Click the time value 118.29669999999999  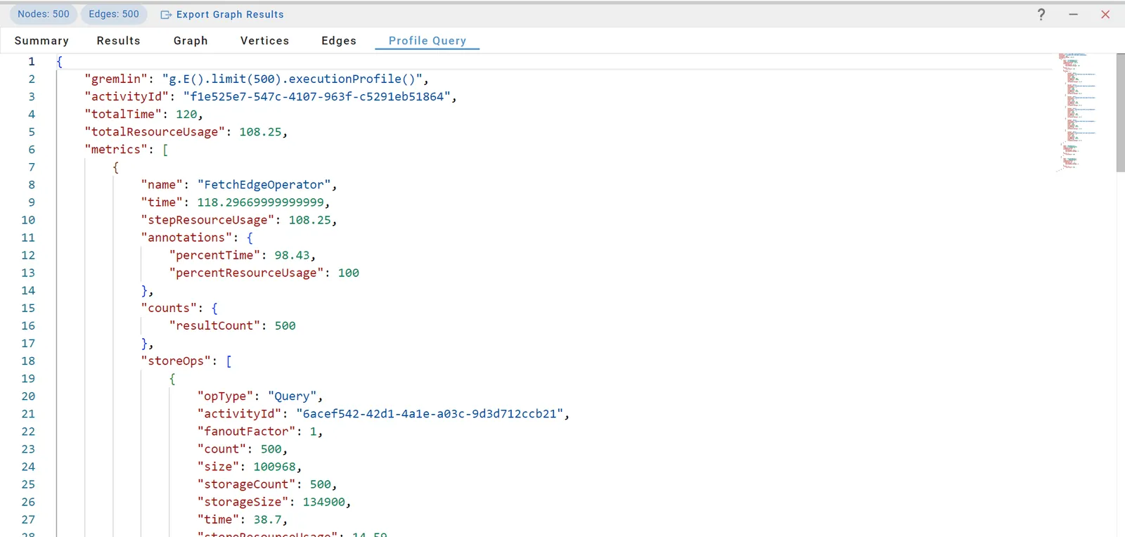[260, 202]
